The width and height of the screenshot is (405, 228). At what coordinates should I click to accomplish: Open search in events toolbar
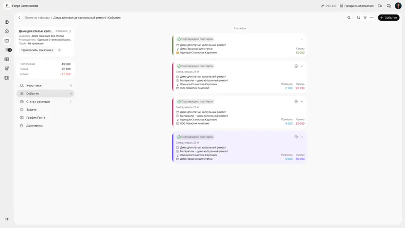[349, 18]
